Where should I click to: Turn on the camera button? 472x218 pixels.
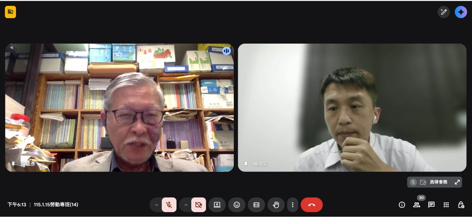tap(199, 205)
